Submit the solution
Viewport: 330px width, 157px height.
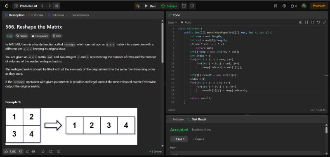tap(169, 6)
